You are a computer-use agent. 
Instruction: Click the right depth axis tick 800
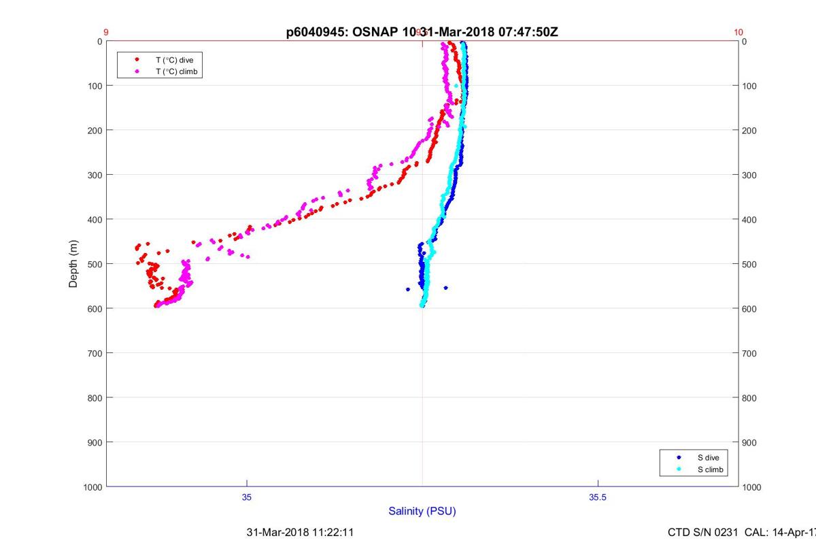click(750, 397)
